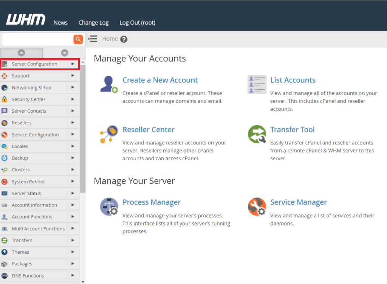
Task: Open the Home help question mark icon
Action: [x=124, y=39]
